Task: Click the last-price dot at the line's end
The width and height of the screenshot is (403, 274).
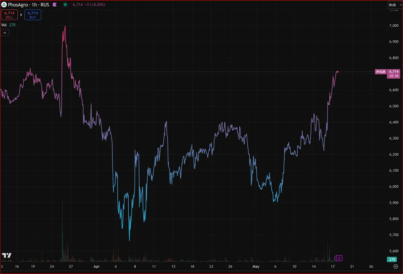Action: 337,72
